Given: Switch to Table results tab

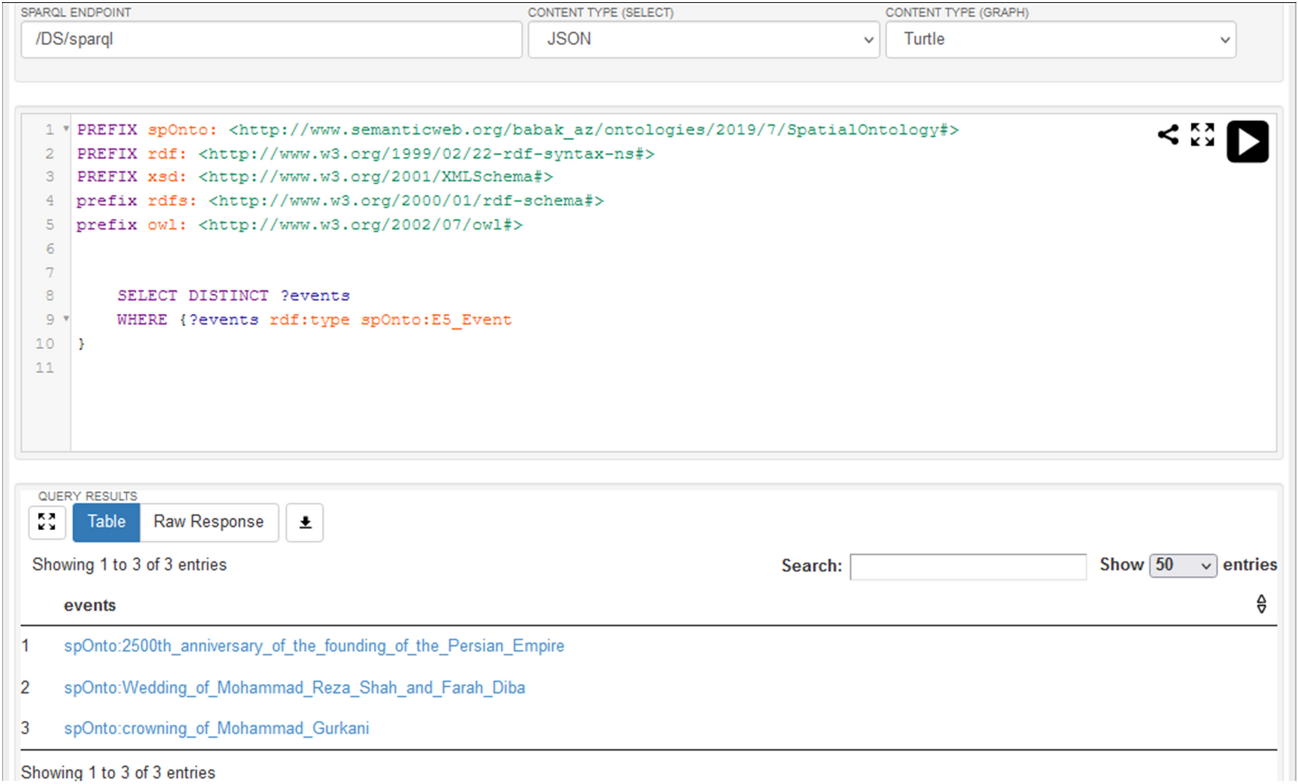Looking at the screenshot, I should (x=106, y=522).
